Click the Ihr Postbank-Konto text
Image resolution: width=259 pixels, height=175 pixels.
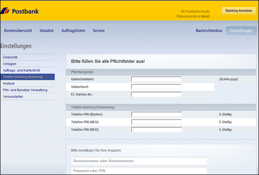[x=195, y=11]
